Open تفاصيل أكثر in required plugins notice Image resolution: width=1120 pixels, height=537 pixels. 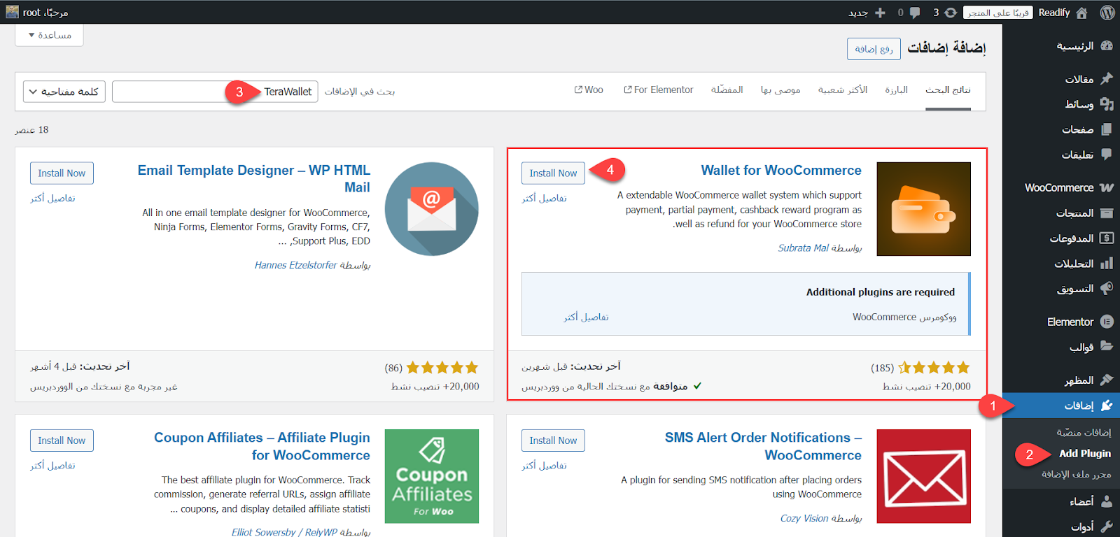pos(586,317)
